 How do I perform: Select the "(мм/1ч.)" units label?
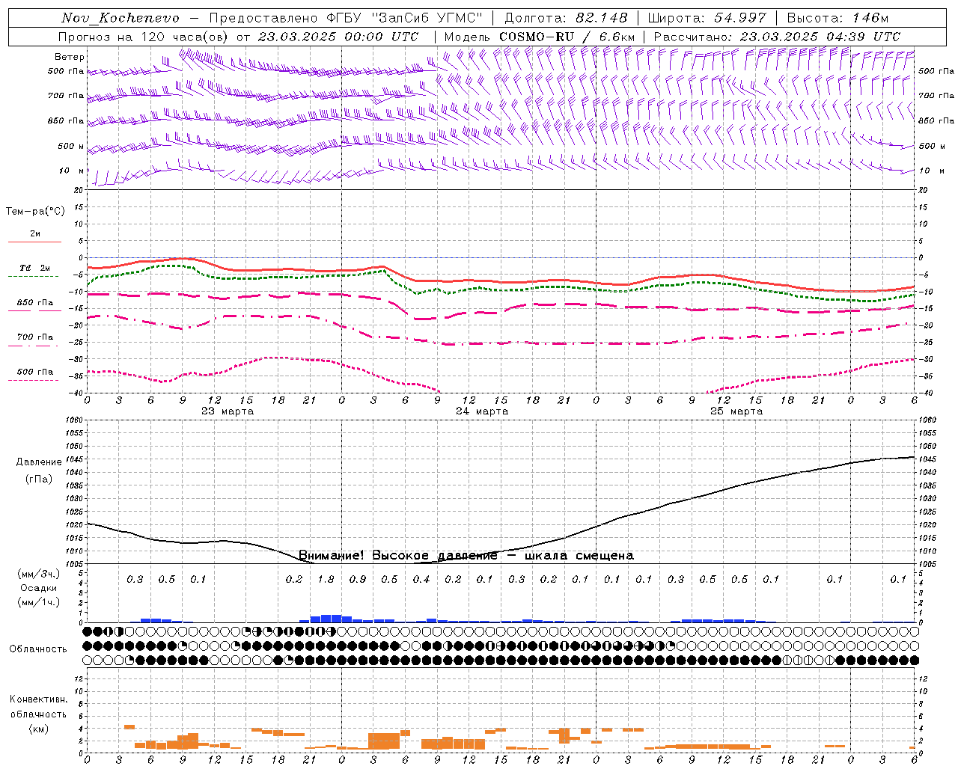[39, 602]
